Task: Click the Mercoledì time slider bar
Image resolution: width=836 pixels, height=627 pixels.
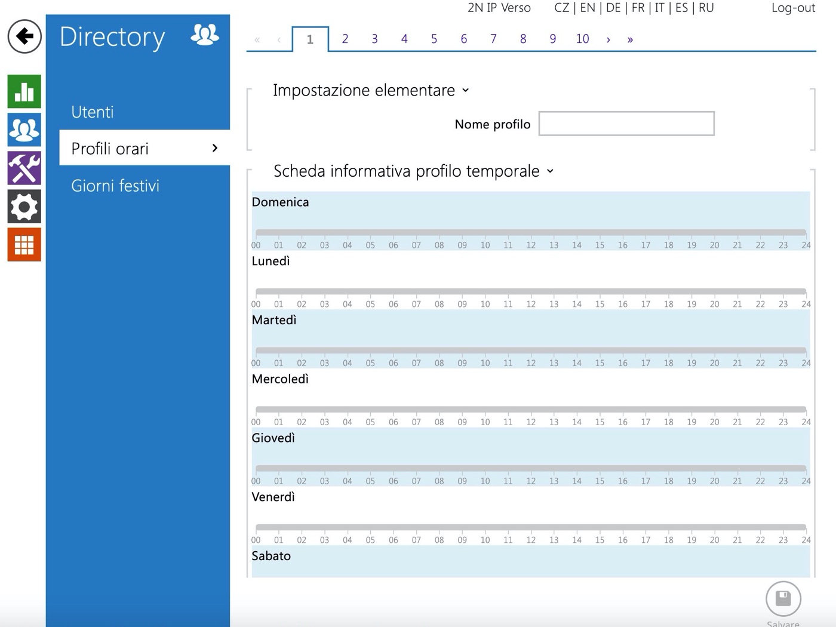Action: point(531,410)
